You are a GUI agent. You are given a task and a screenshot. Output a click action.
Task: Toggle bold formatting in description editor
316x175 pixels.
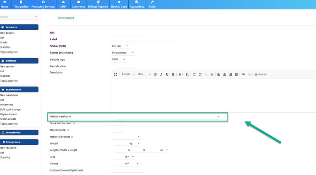(x=155, y=74)
